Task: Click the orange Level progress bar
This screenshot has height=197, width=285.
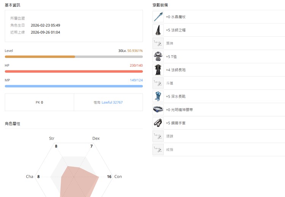Action: [x=74, y=57]
